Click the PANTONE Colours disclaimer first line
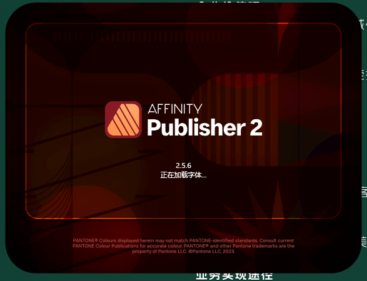Viewport: 367px width, 281px height. pyautogui.click(x=184, y=240)
